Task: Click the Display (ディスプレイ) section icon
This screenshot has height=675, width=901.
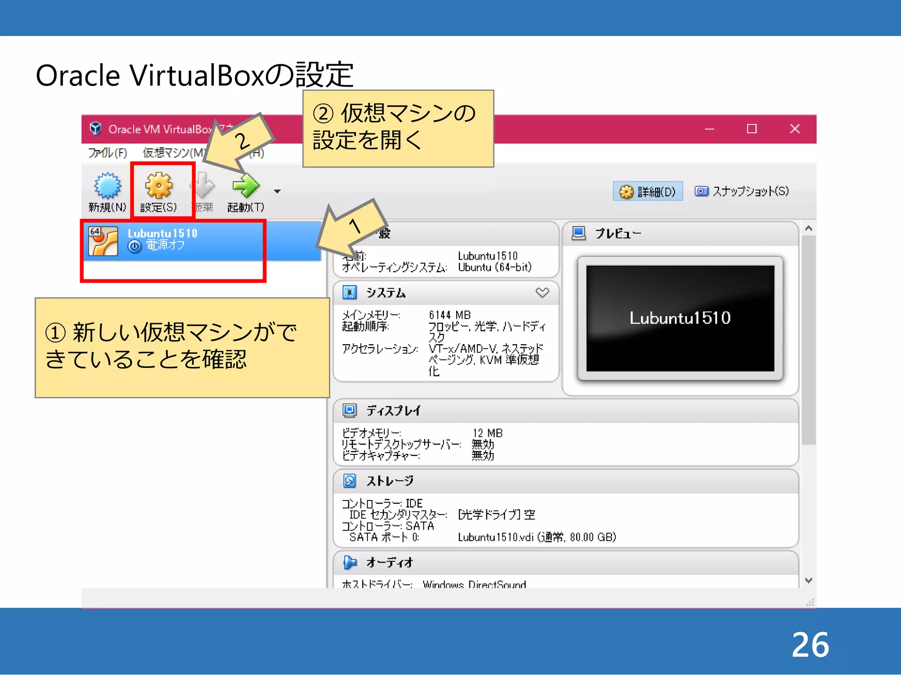Action: pos(350,410)
